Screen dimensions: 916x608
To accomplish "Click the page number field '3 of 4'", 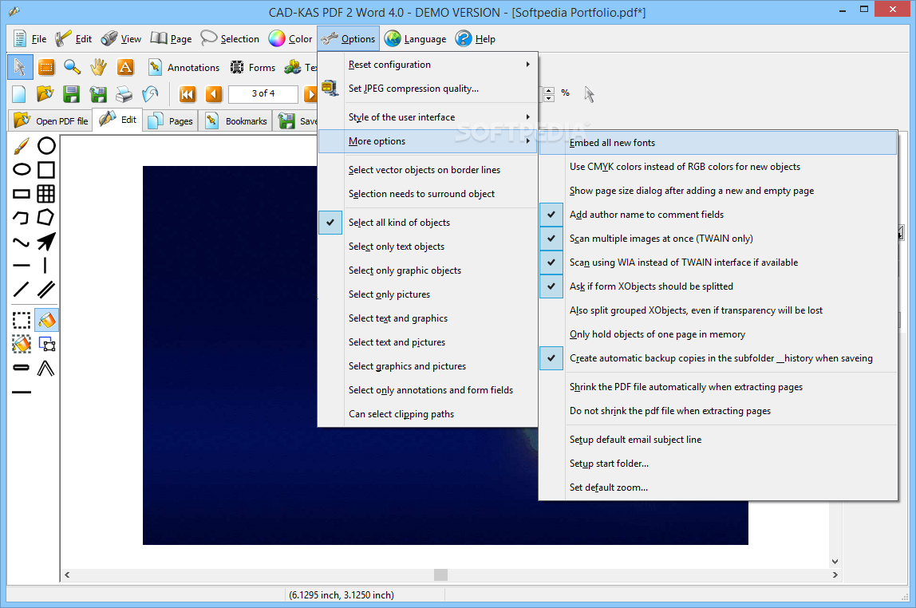I will [263, 93].
